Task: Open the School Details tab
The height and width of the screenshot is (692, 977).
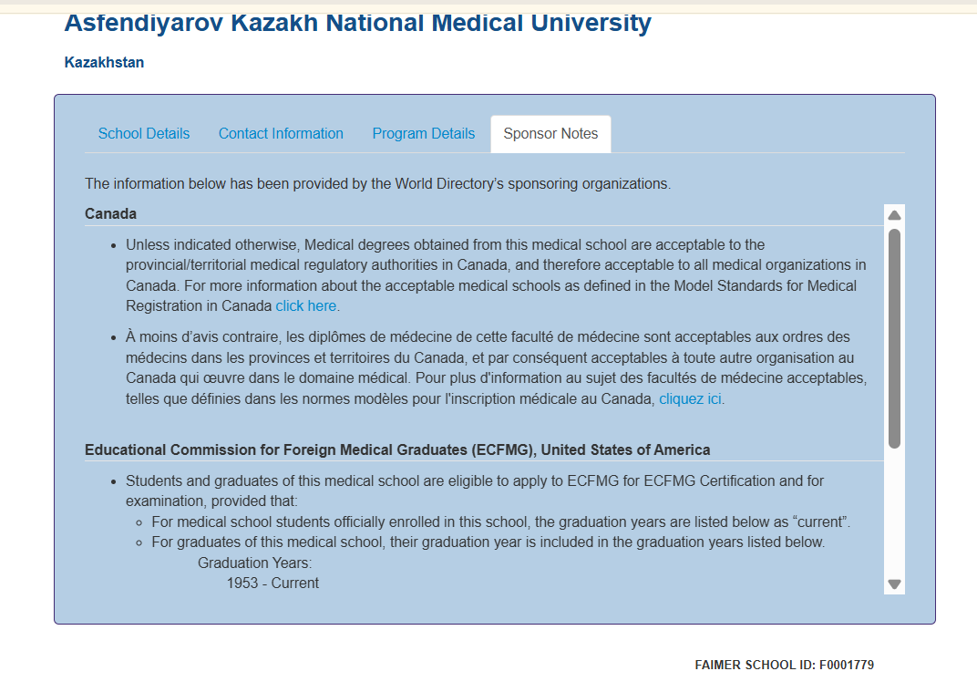Action: pos(144,133)
